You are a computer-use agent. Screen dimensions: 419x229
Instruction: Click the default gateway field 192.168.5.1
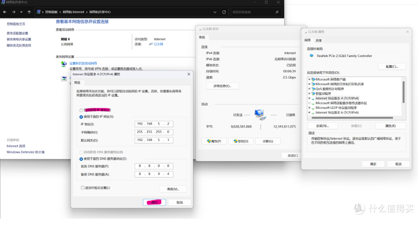pyautogui.click(x=154, y=140)
